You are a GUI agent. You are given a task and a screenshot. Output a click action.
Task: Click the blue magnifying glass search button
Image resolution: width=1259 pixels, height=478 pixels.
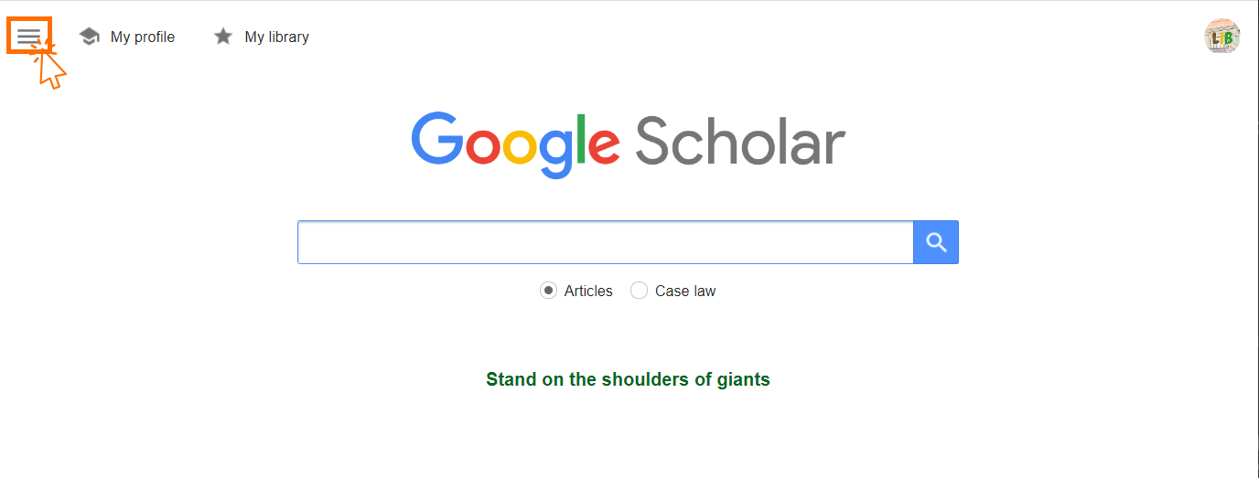935,242
